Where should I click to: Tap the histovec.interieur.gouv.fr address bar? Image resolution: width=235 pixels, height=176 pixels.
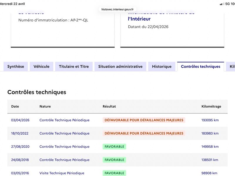click(117, 9)
